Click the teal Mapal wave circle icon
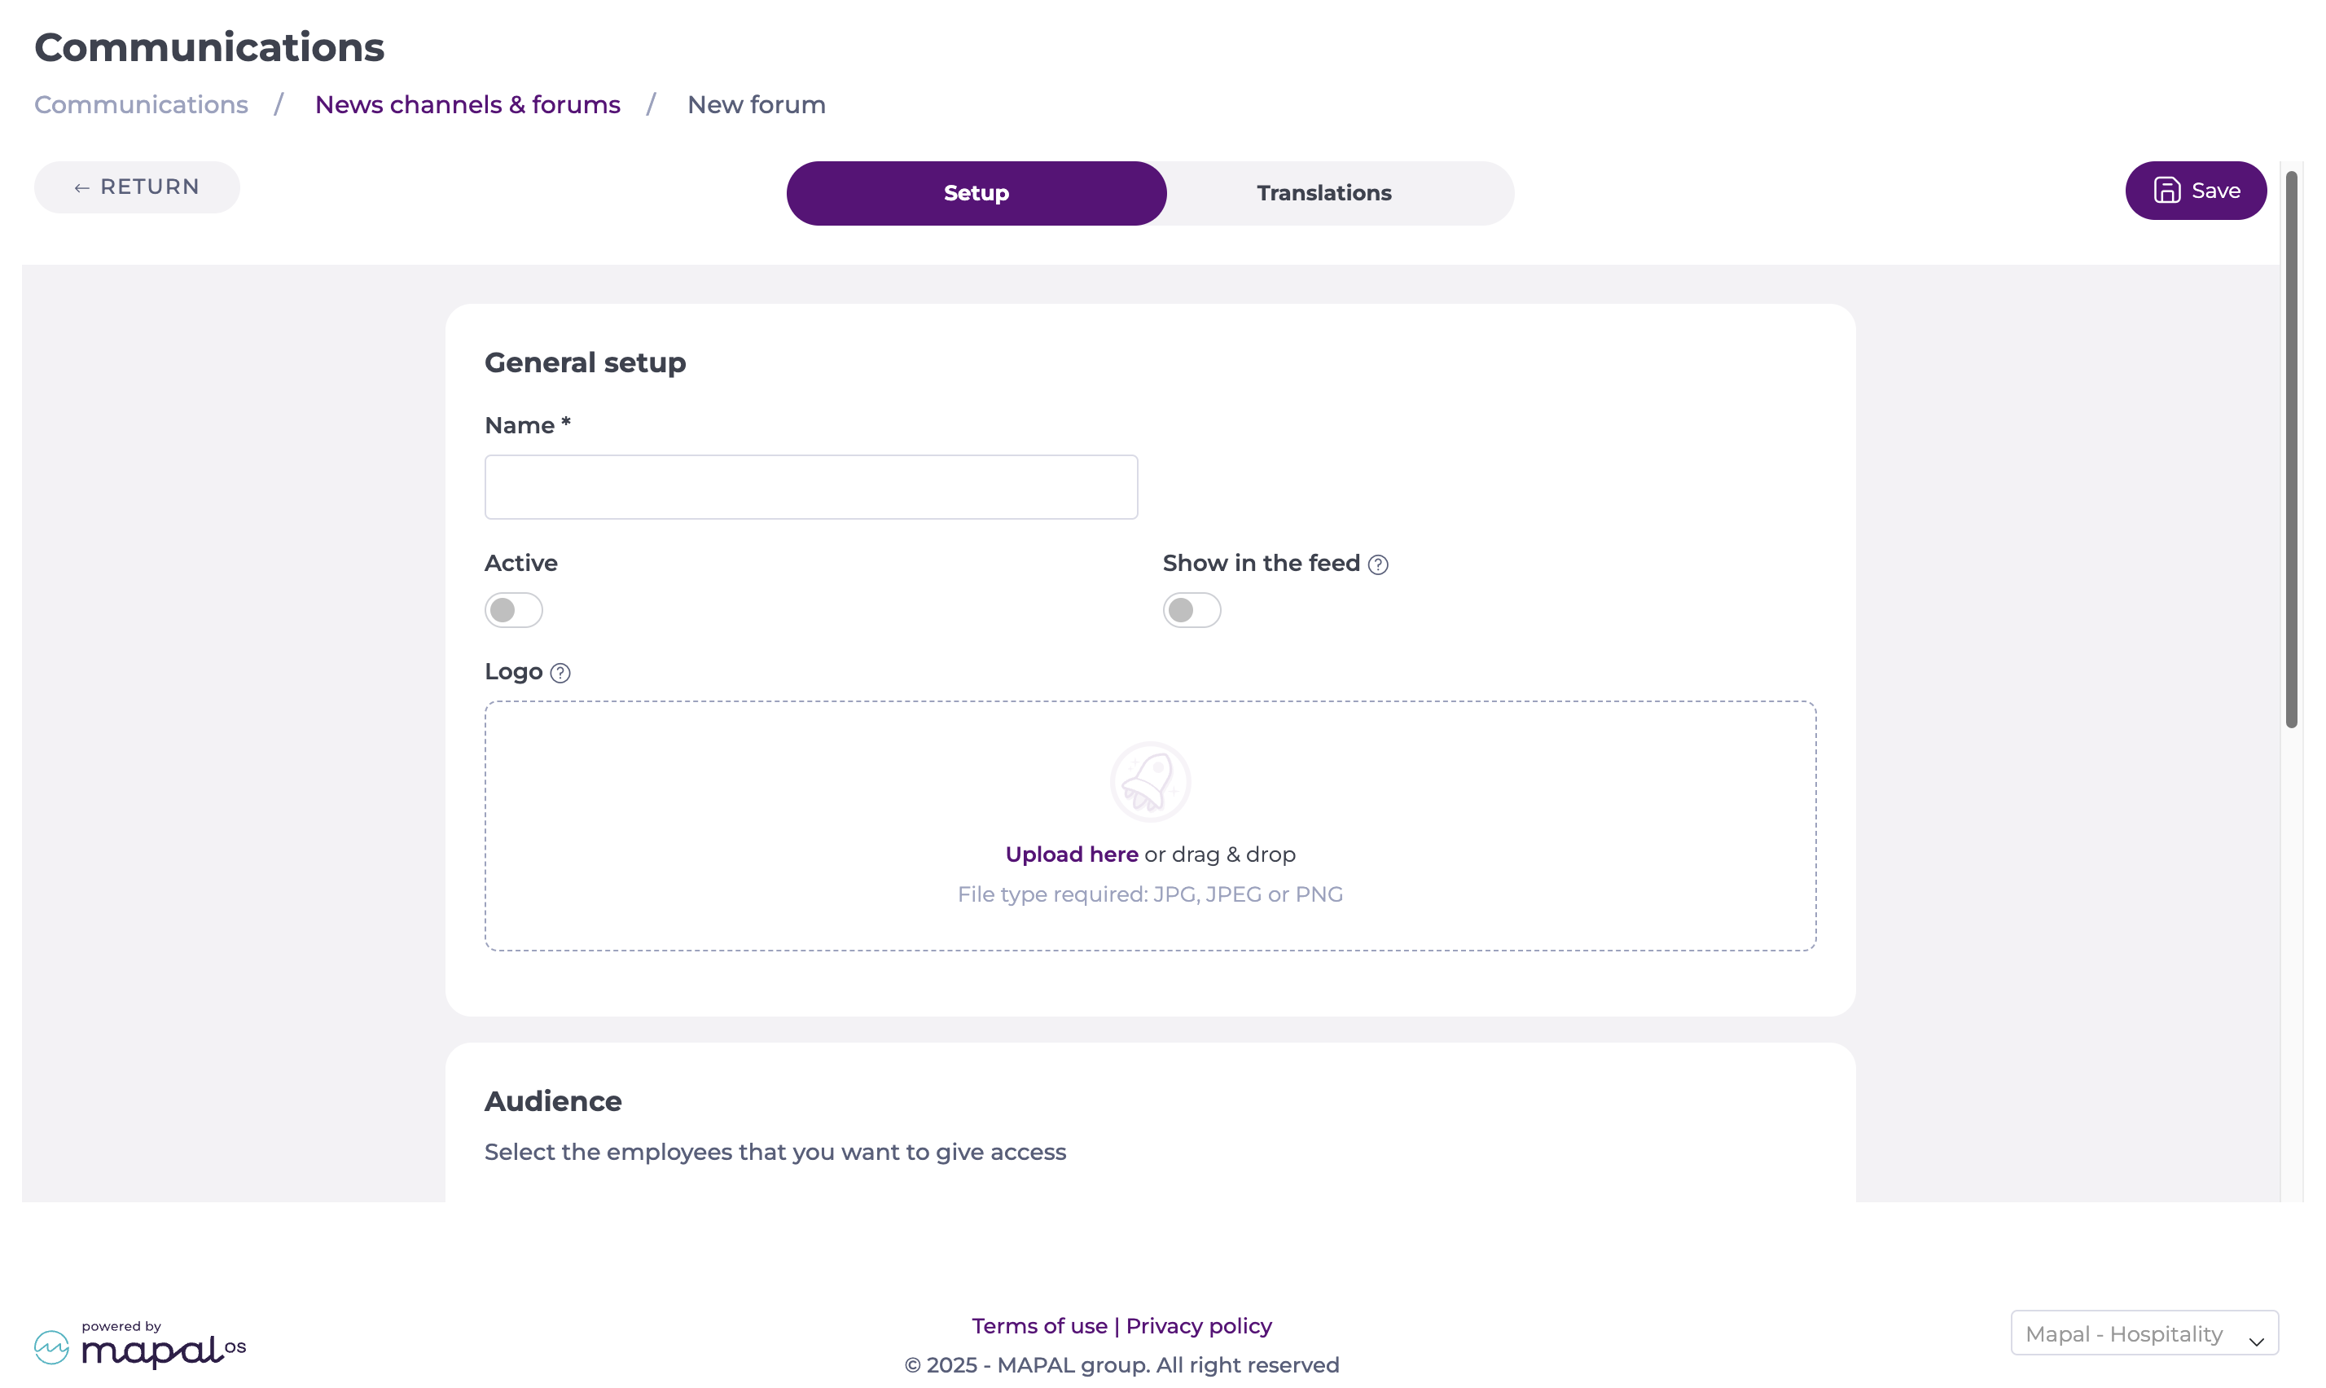This screenshot has width=2326, height=1388. pos(51,1346)
